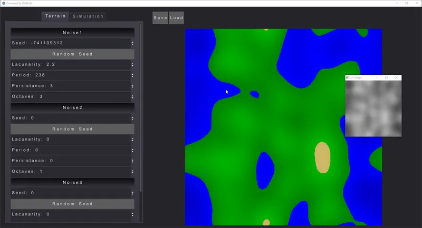Screen dimensions: 422x228
Task: Open the Simulation tab
Action: [88, 16]
